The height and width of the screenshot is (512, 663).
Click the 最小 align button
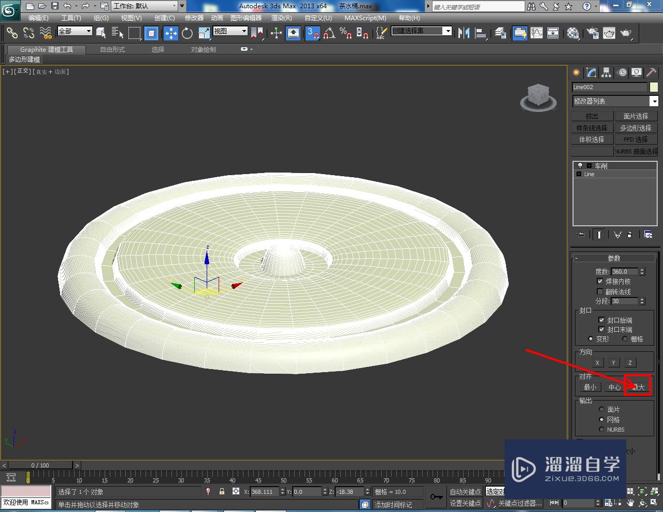[x=590, y=387]
